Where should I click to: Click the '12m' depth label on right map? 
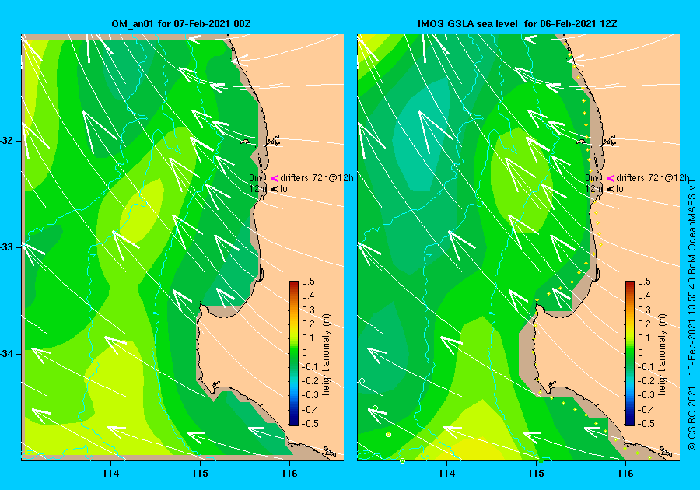click(593, 189)
